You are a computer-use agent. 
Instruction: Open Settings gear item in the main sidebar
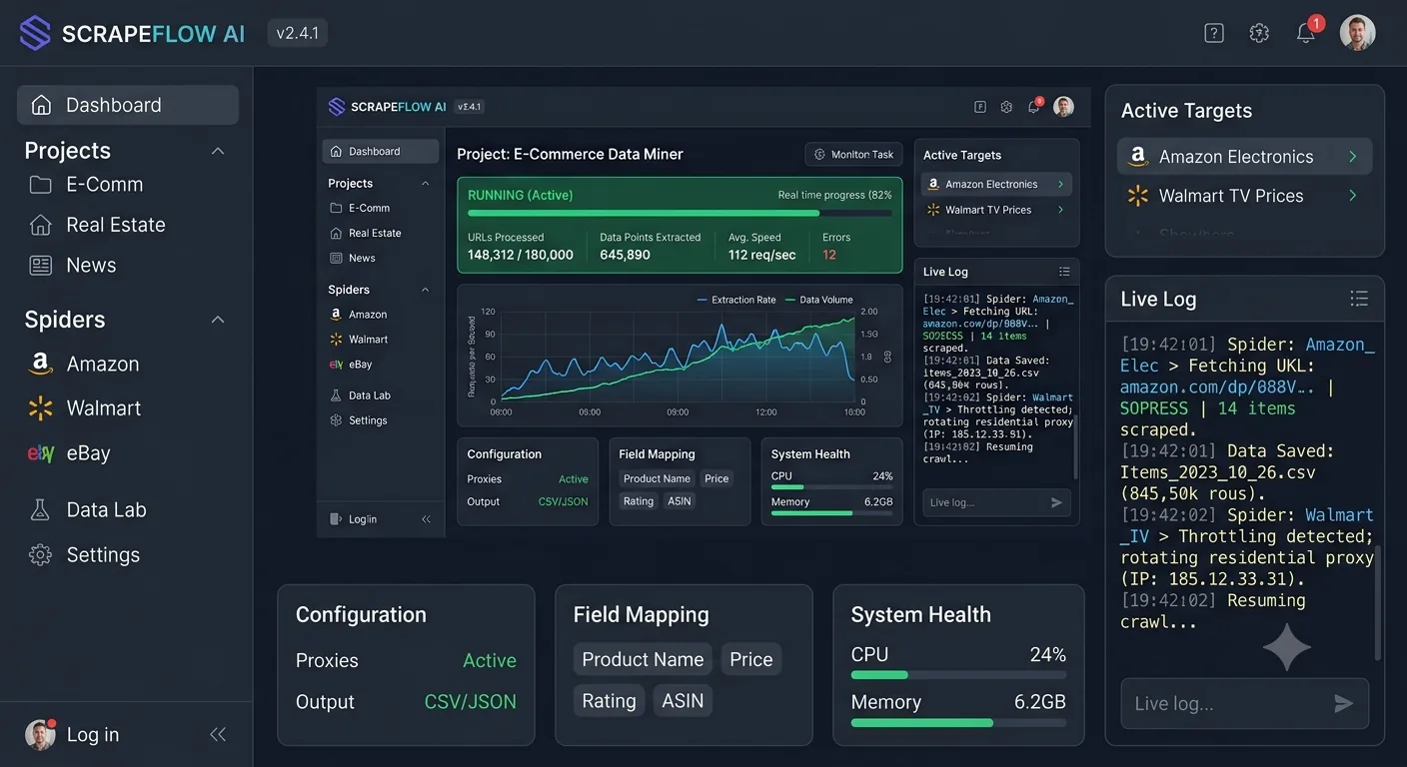click(84, 554)
